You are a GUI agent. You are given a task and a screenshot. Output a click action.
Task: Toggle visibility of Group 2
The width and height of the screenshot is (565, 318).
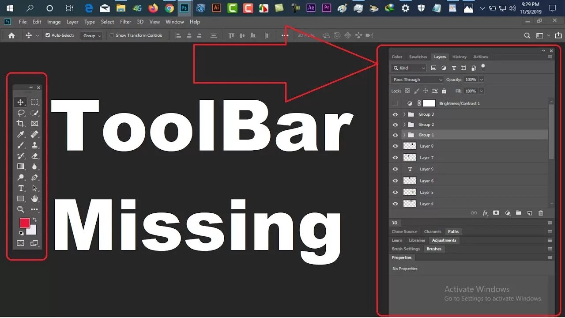[395, 124]
